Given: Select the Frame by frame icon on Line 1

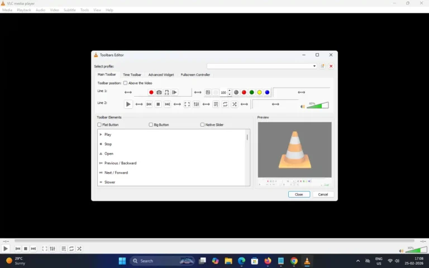Looking at the screenshot, I should [x=174, y=93].
